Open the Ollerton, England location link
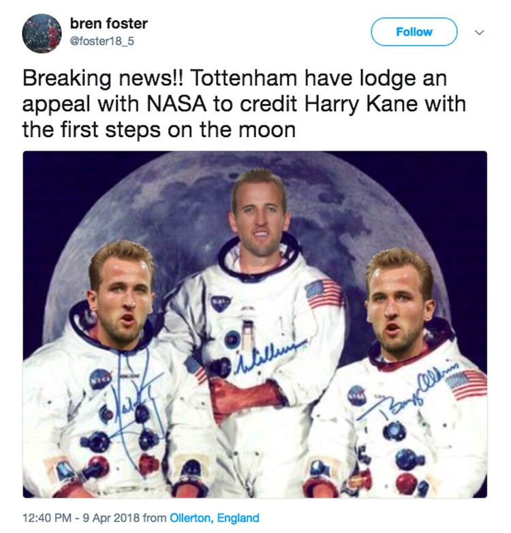Image resolution: width=511 pixels, height=533 pixels. [x=214, y=518]
